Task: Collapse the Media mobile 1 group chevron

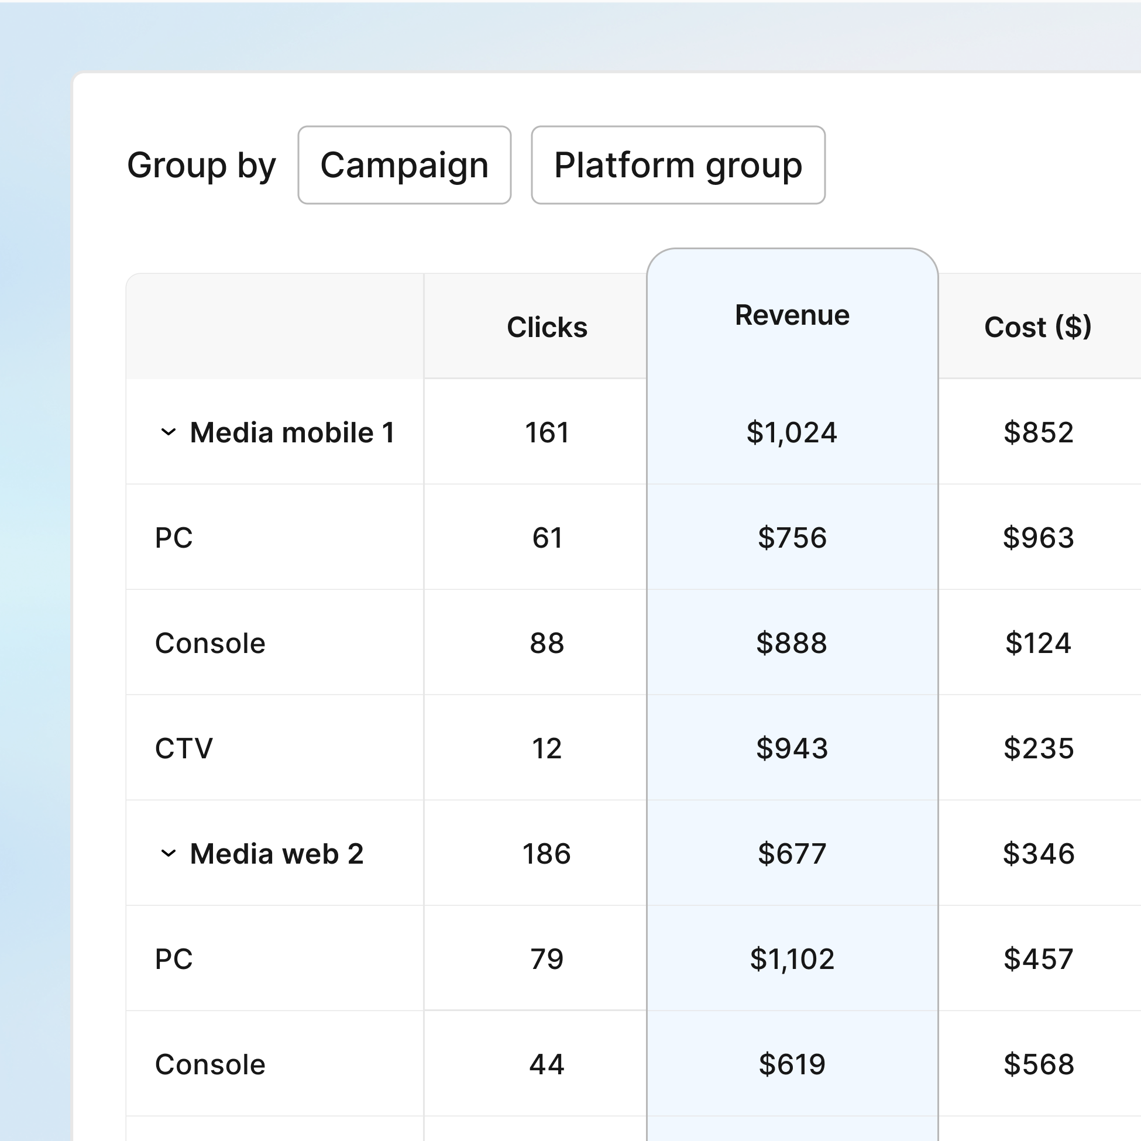Action: click(169, 432)
